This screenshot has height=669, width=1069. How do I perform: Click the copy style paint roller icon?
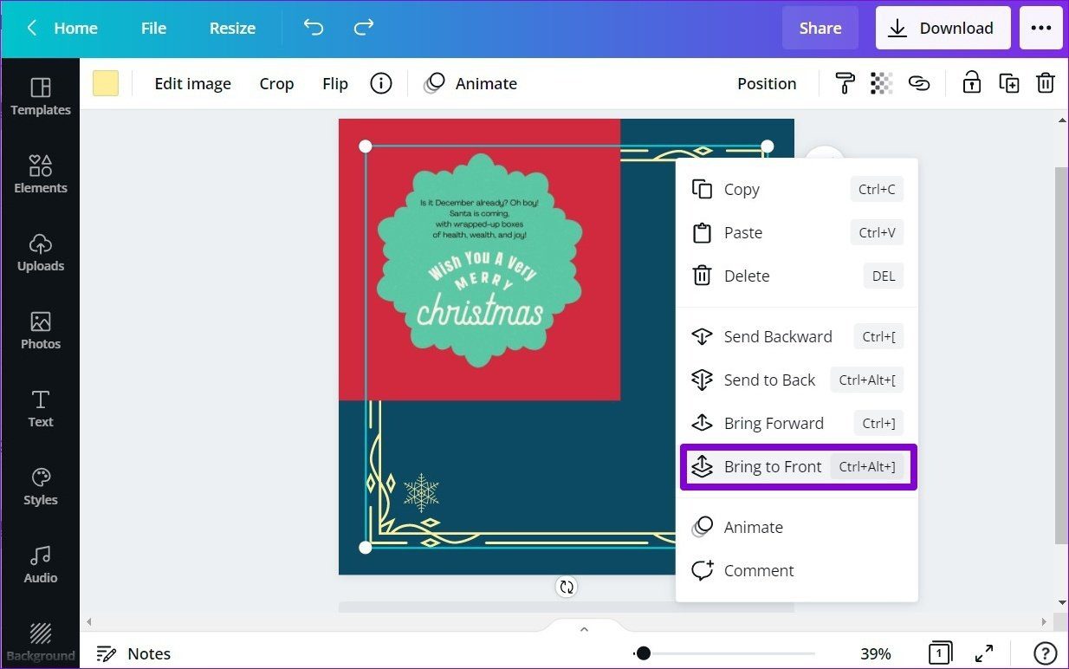(845, 83)
